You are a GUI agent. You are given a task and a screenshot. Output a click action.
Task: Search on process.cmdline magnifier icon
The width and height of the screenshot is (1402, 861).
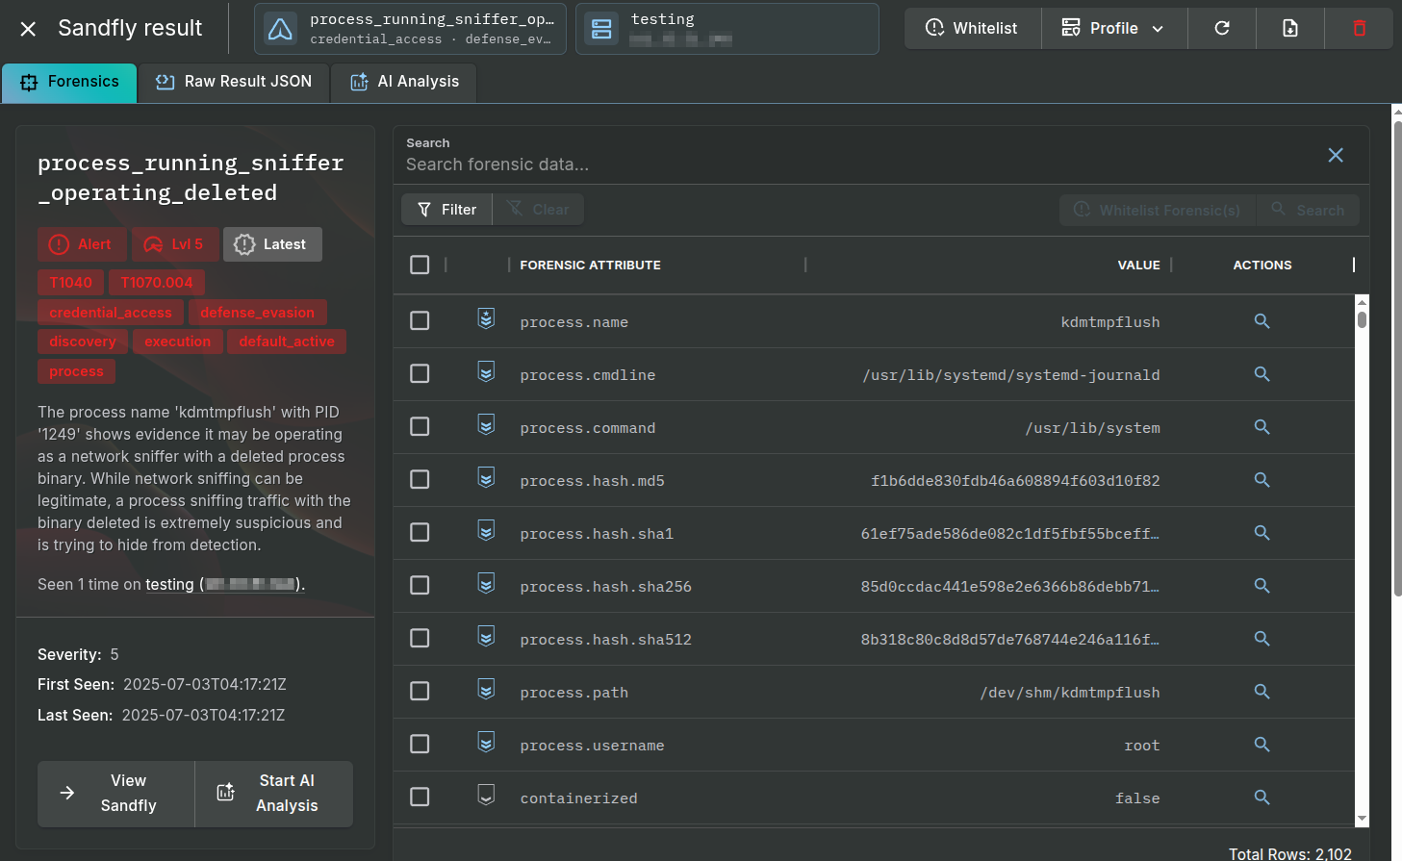click(x=1262, y=374)
